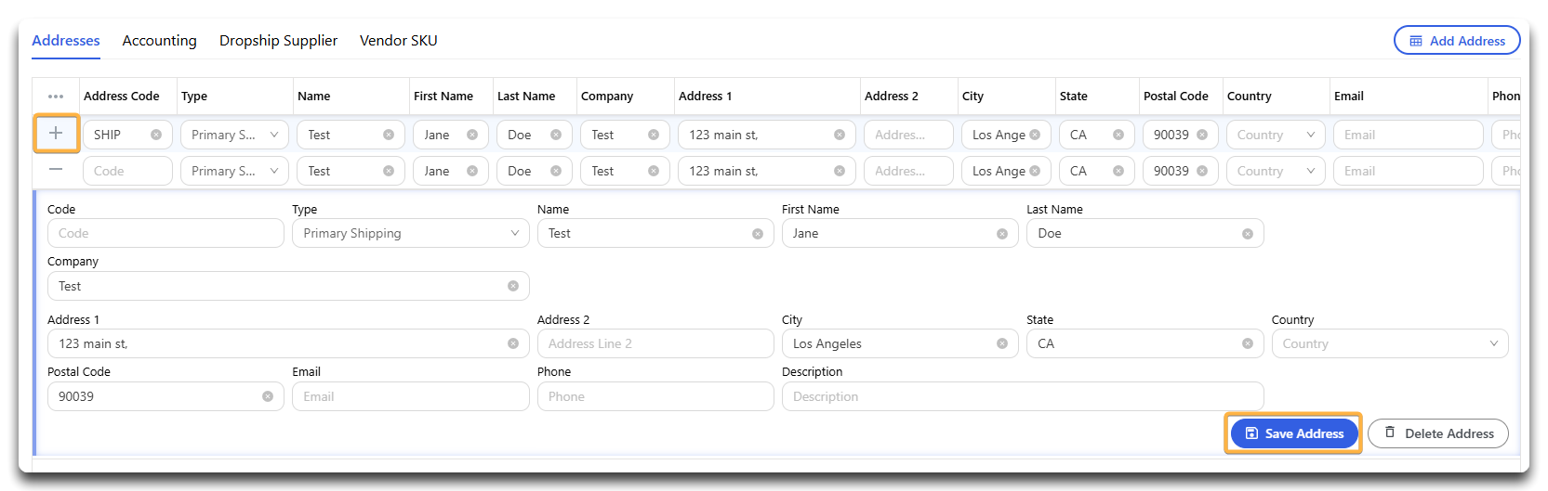Open the Vendor SKU tab

pyautogui.click(x=399, y=41)
